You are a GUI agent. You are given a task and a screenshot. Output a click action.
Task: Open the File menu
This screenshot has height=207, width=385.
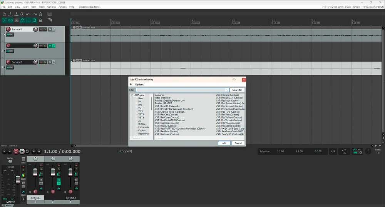pos(3,7)
